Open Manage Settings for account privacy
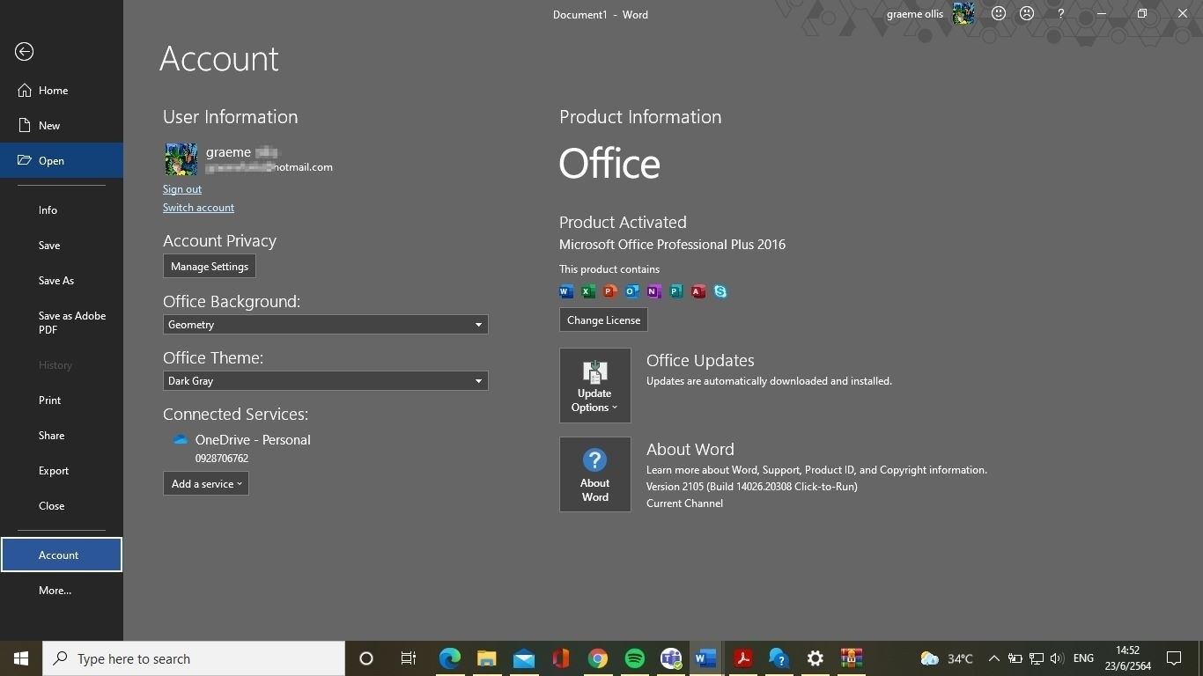 click(210, 267)
